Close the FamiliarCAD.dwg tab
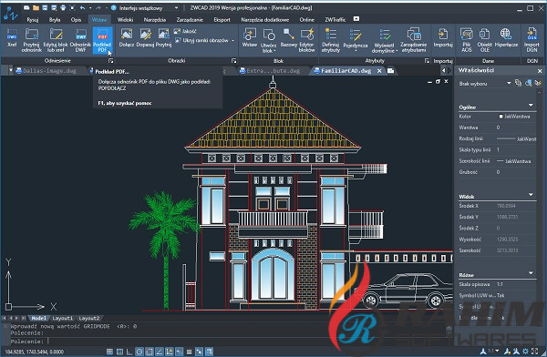The height and width of the screenshot is (357, 547). click(379, 71)
